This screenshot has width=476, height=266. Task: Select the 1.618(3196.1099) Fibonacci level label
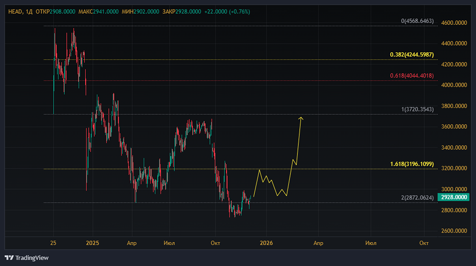point(412,164)
